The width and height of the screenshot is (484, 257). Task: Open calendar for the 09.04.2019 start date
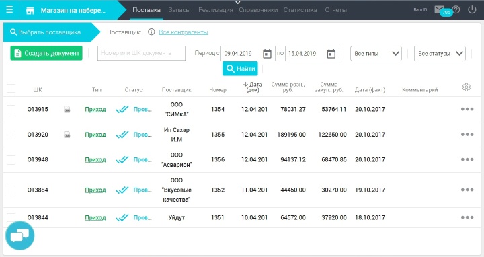[267, 54]
